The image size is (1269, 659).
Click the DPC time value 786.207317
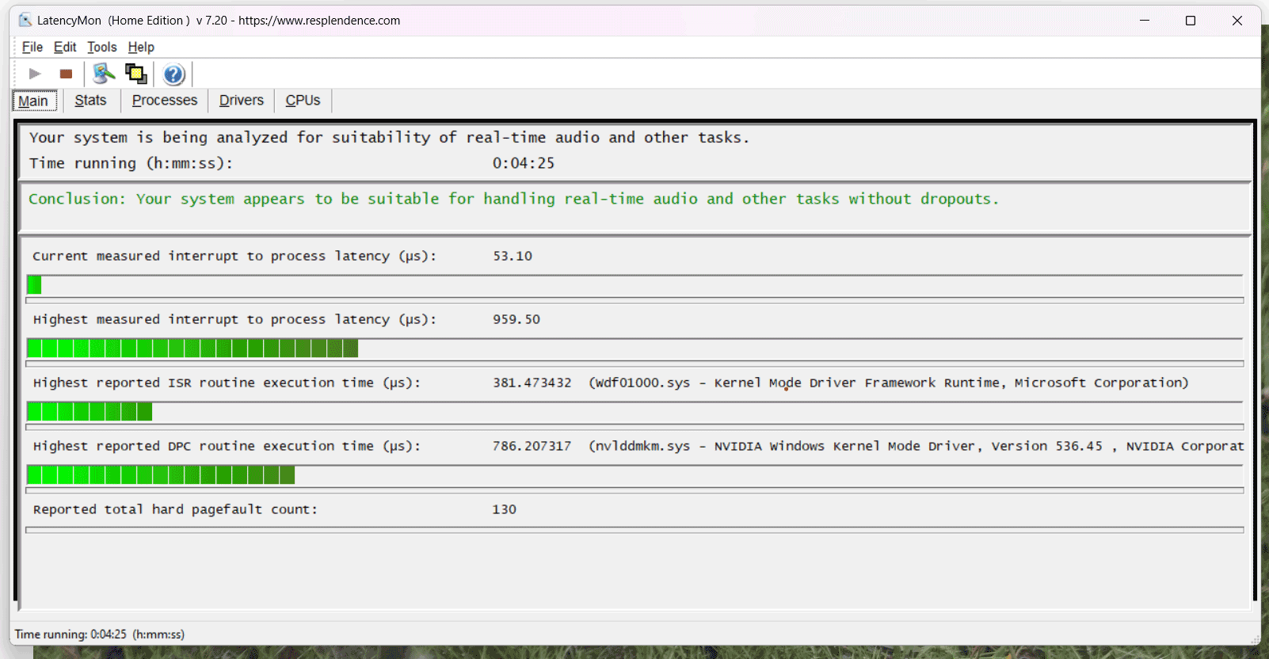(532, 446)
